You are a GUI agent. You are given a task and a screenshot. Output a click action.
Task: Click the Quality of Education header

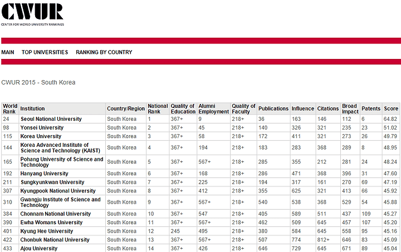click(x=183, y=109)
